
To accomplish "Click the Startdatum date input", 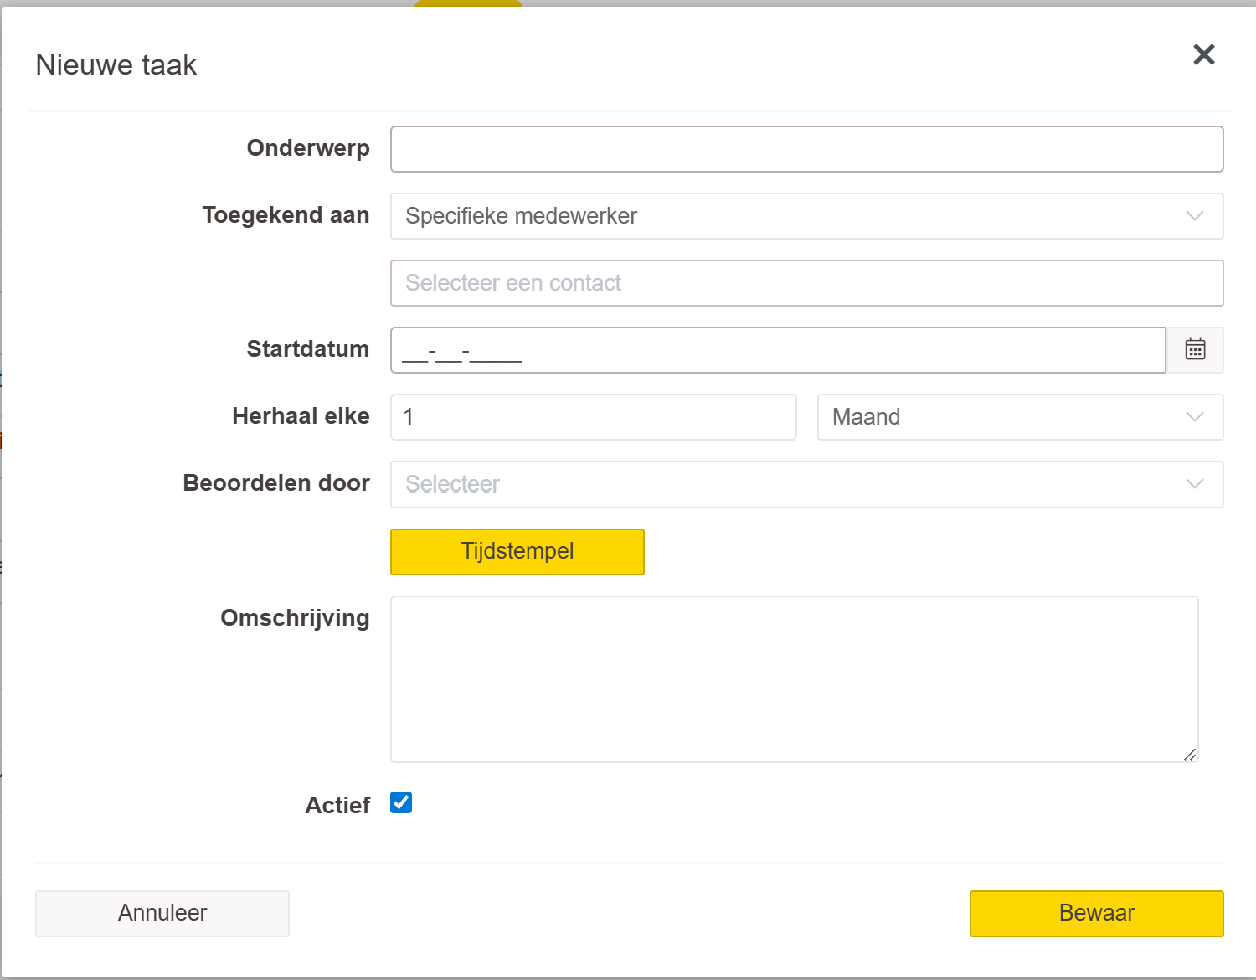I will (x=777, y=350).
